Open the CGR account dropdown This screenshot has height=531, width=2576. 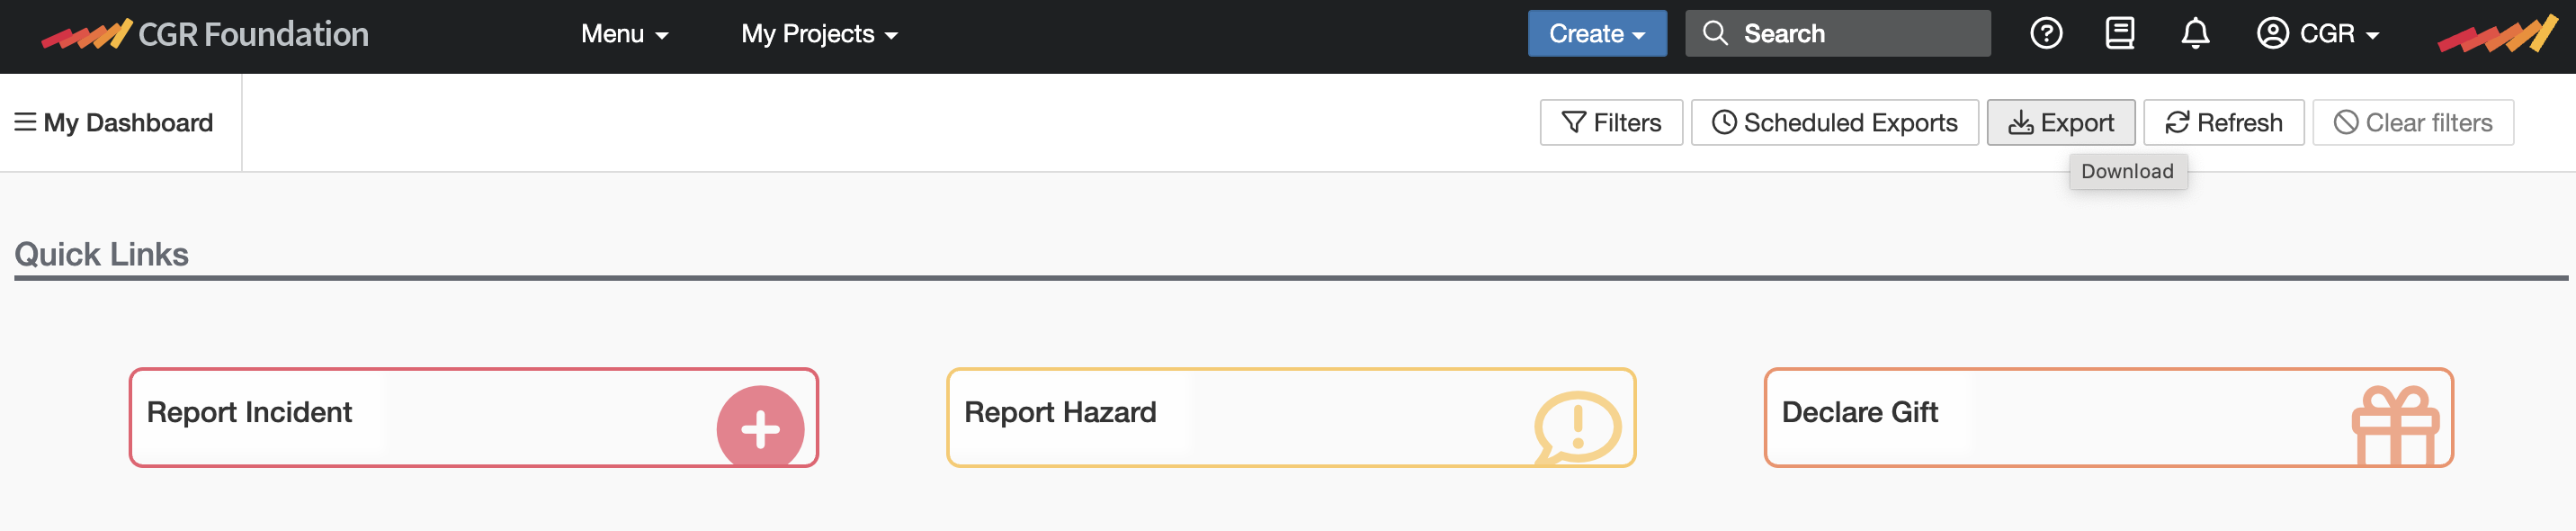tap(2318, 33)
